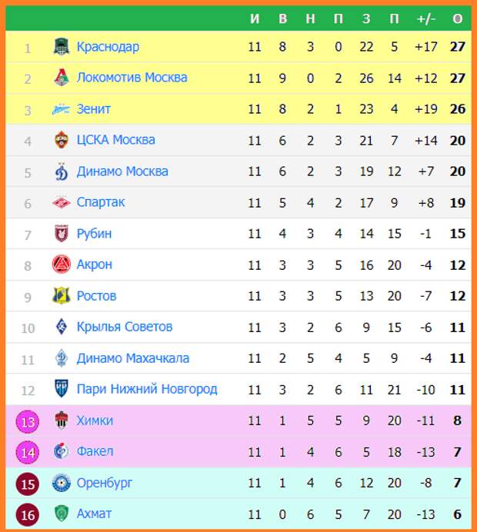Click the Krasnodar club logo
Viewport: 477px width, 532px height.
click(x=62, y=46)
